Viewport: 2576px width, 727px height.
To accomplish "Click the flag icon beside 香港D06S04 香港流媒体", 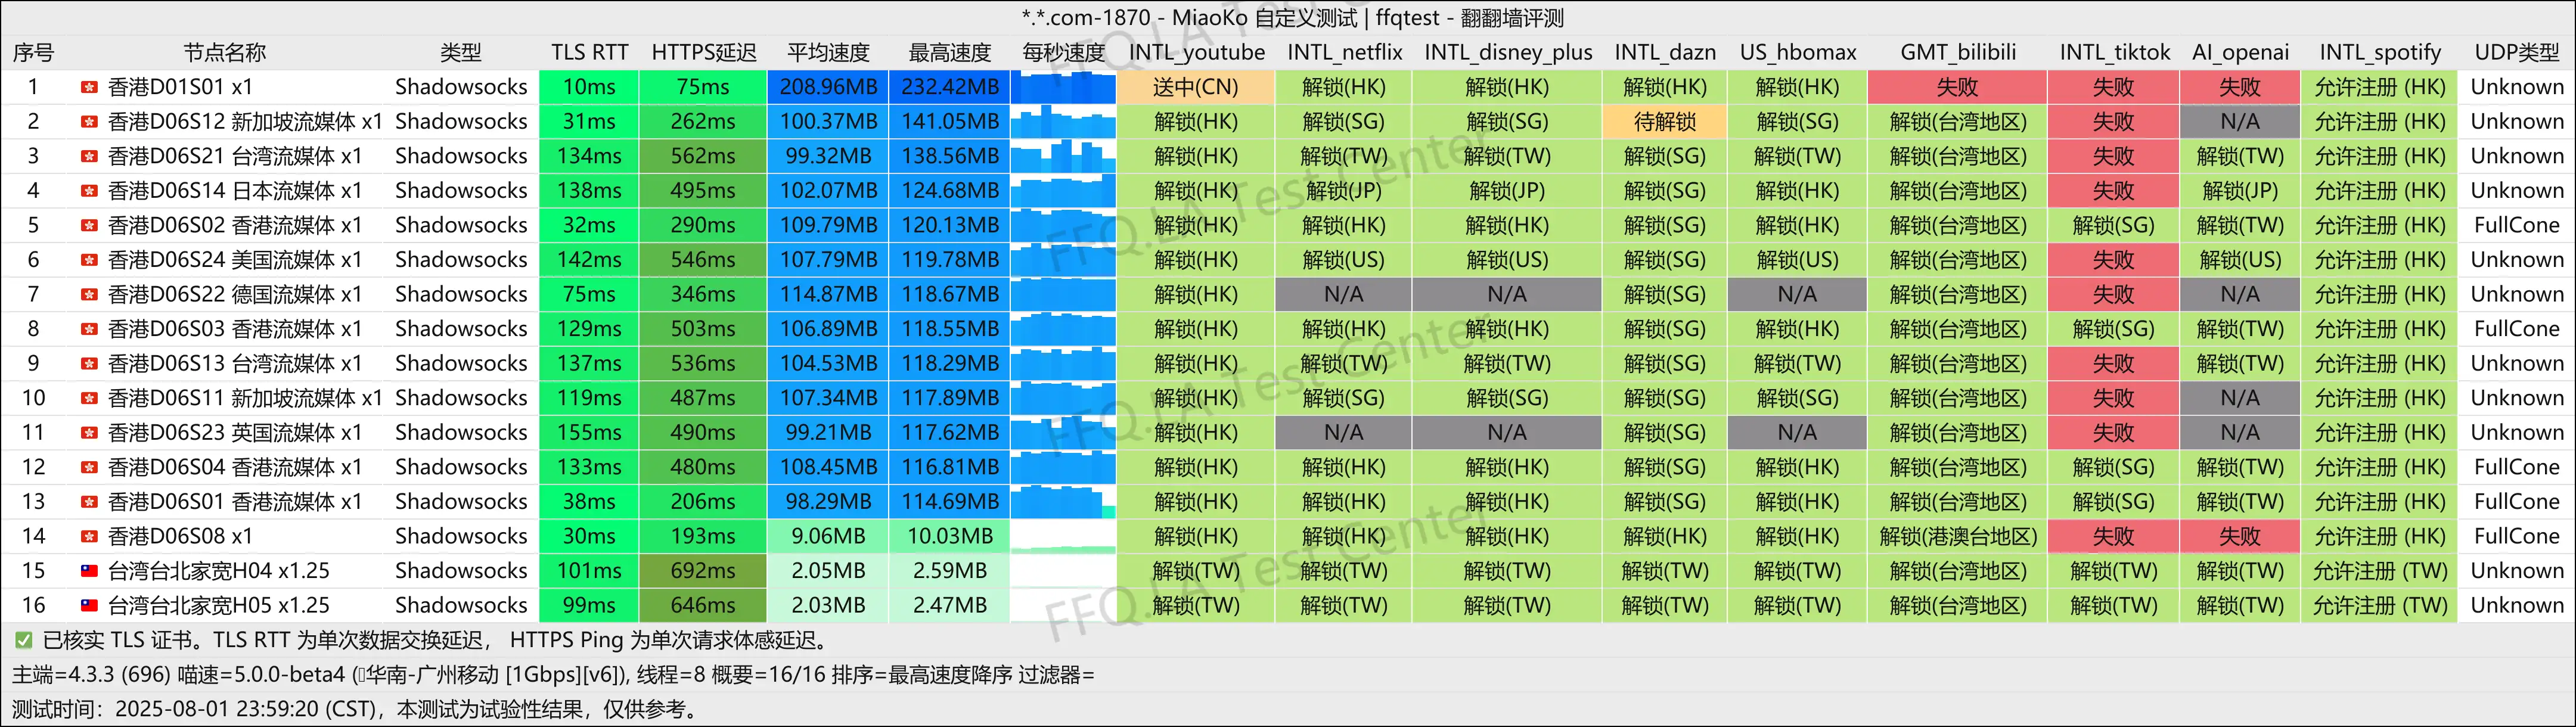I will [x=89, y=468].
